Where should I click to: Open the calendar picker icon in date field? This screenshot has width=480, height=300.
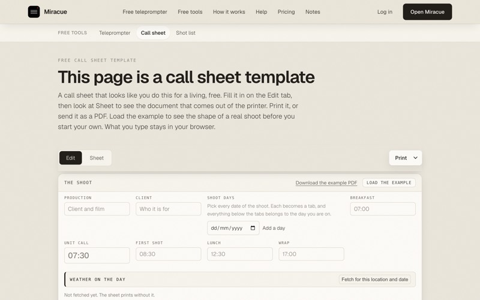coord(253,228)
